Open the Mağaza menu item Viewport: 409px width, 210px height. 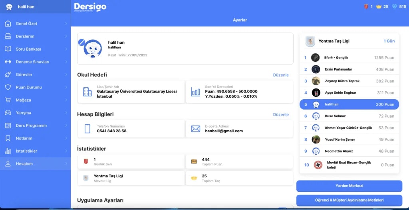pyautogui.click(x=35, y=100)
